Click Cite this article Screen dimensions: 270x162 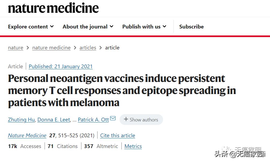(x=118, y=135)
